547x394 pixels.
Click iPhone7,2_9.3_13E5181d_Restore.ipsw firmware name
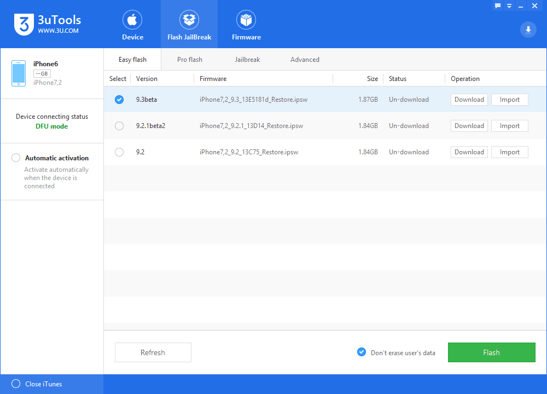tap(254, 100)
